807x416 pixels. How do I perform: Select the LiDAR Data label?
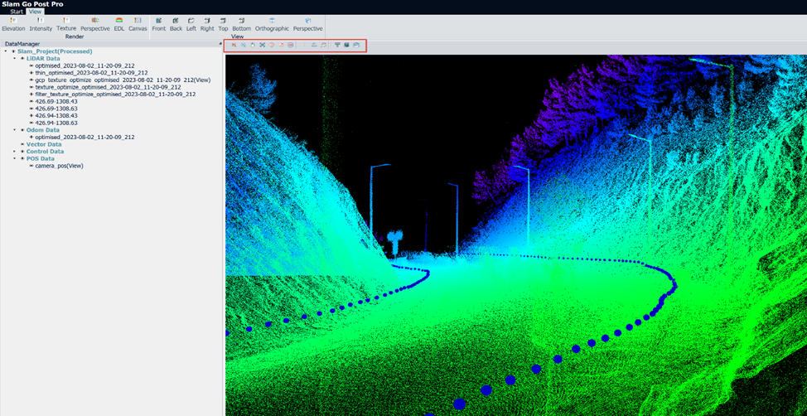pyautogui.click(x=43, y=59)
